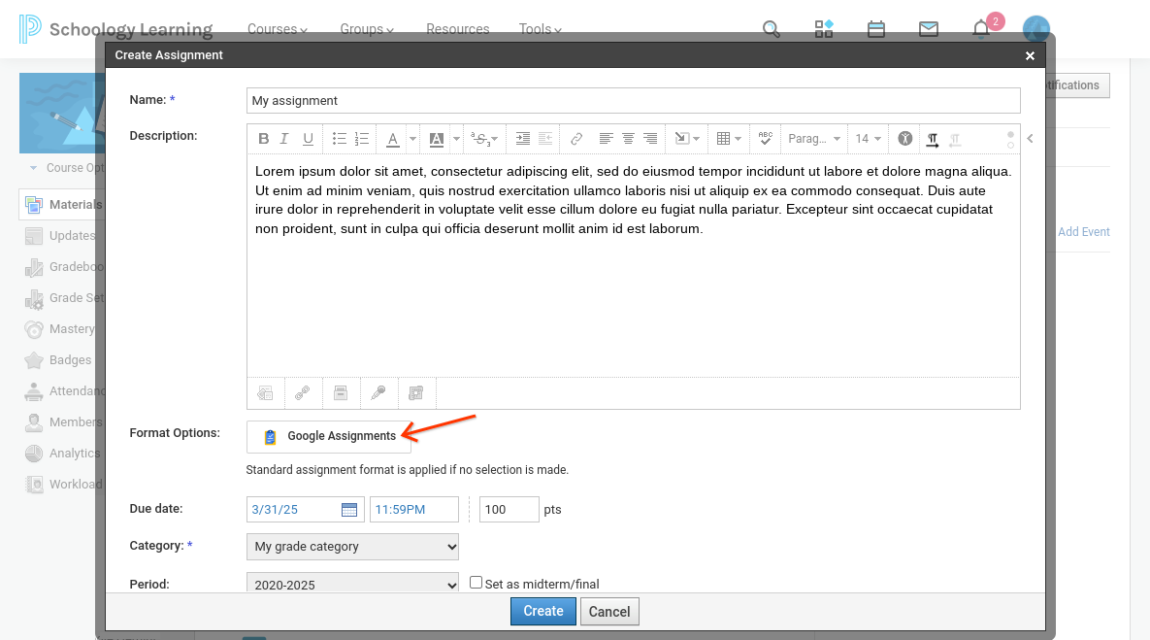Toggle underline formatting in the editor
The height and width of the screenshot is (640, 1150).
308,138
